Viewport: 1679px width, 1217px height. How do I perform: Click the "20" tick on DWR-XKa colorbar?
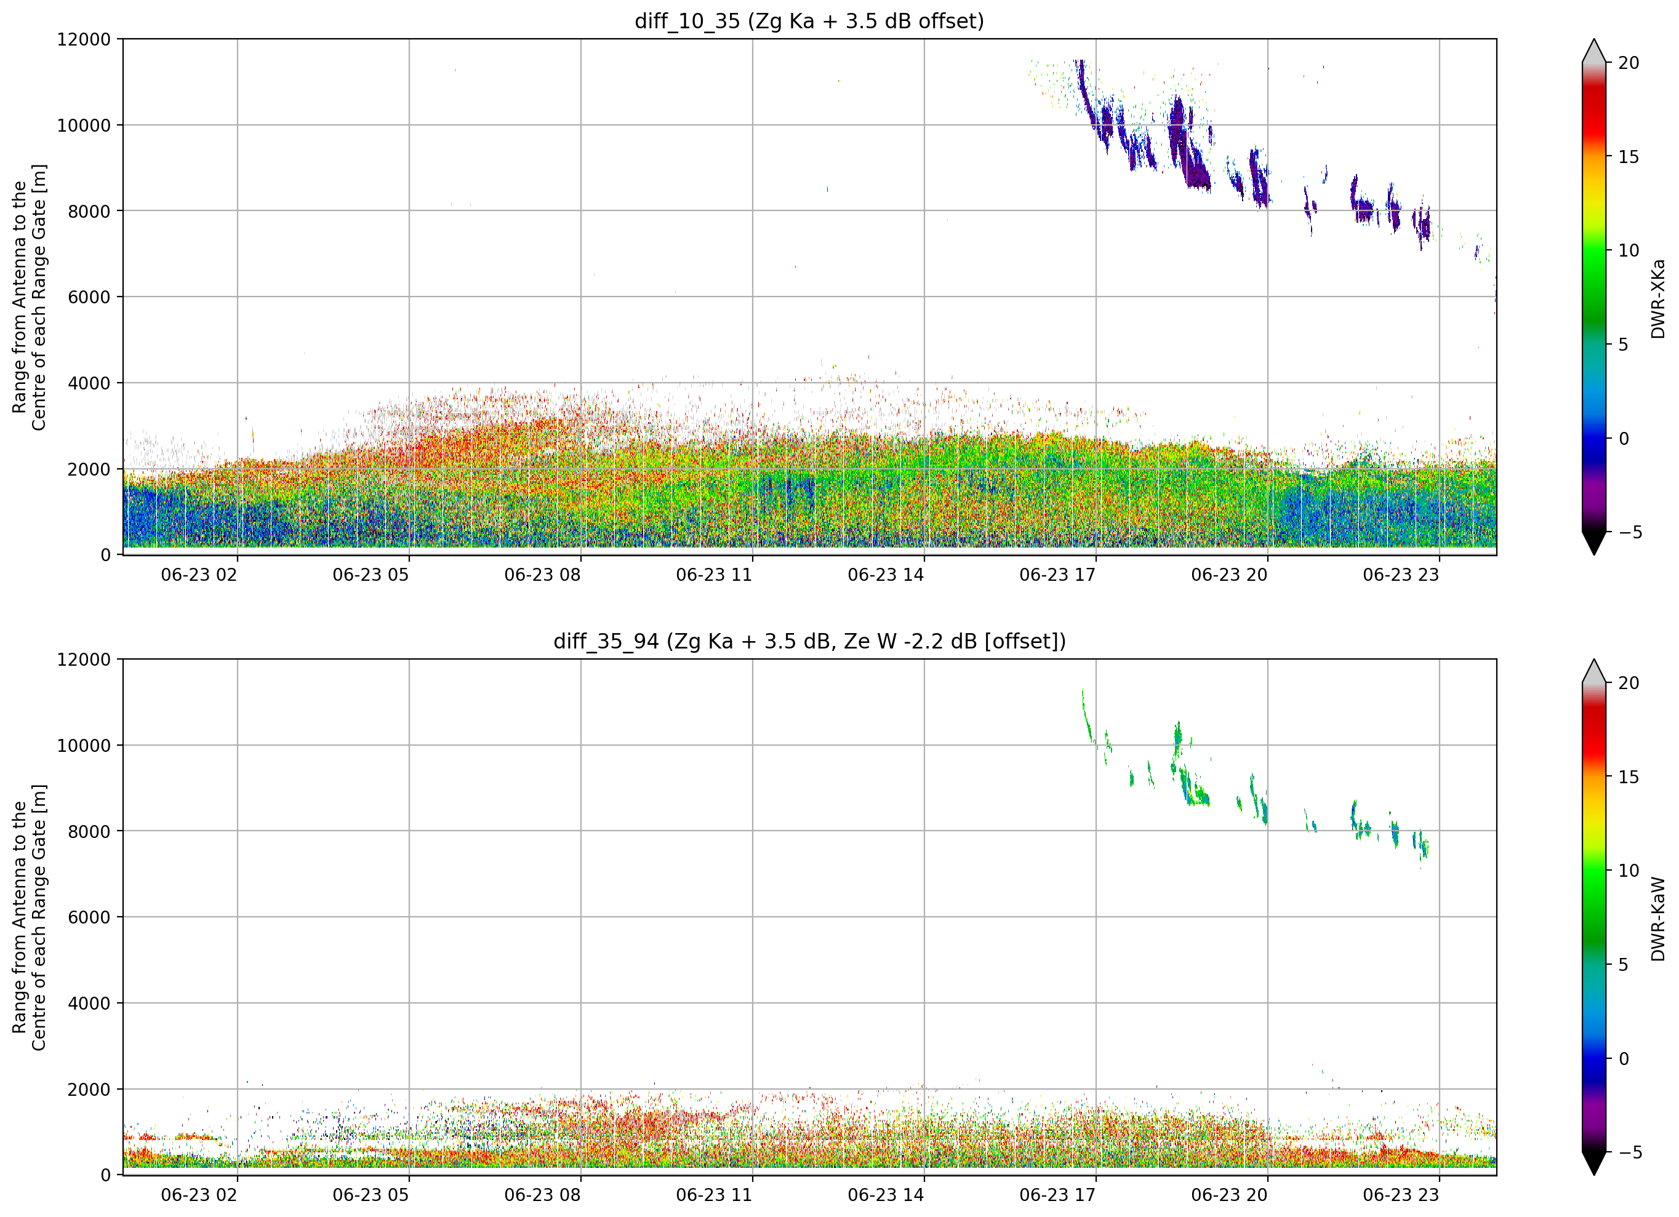[1629, 63]
